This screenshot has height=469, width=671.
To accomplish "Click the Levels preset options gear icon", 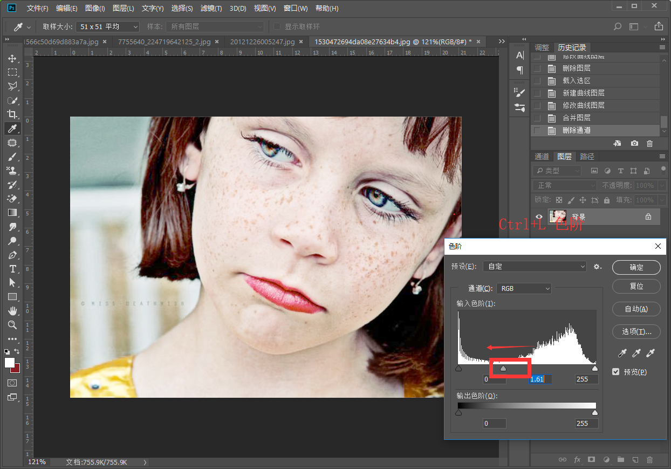I will [x=598, y=267].
